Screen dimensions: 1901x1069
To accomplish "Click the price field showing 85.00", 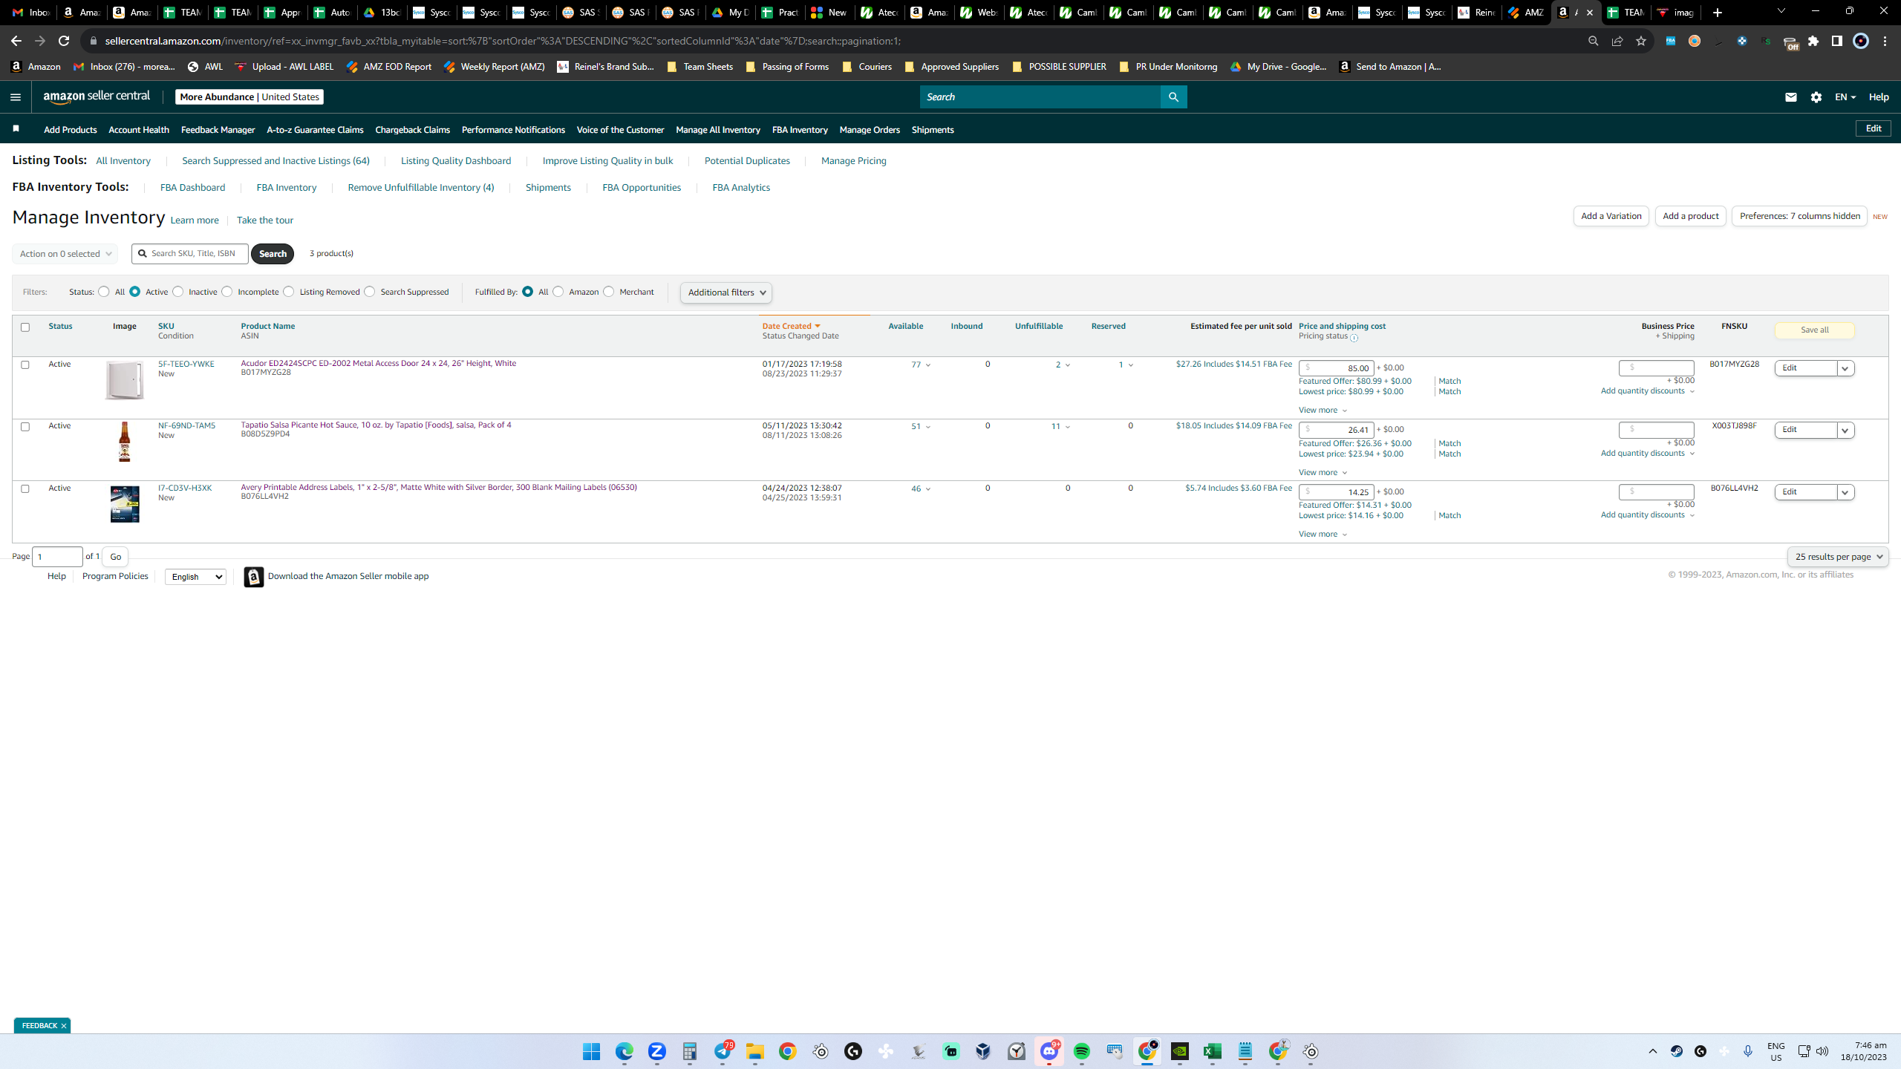I will click(1336, 368).
